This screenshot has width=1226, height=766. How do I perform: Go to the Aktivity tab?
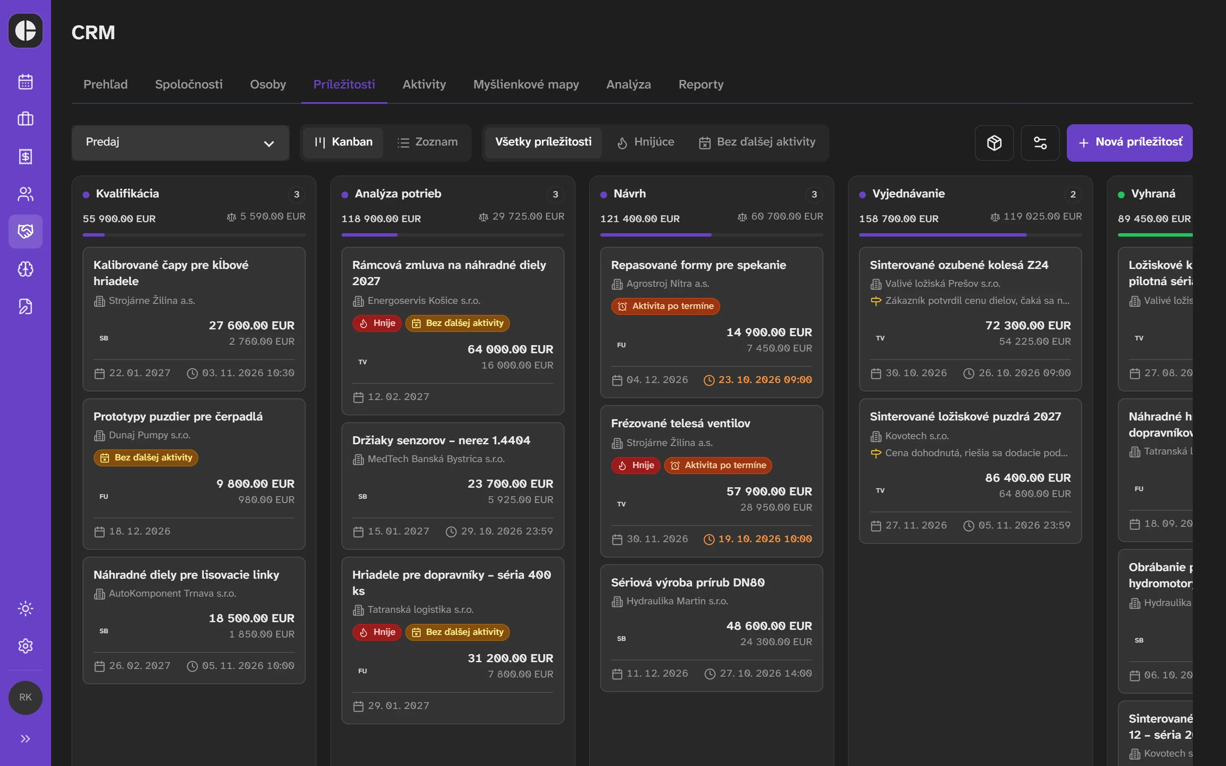[x=424, y=85]
